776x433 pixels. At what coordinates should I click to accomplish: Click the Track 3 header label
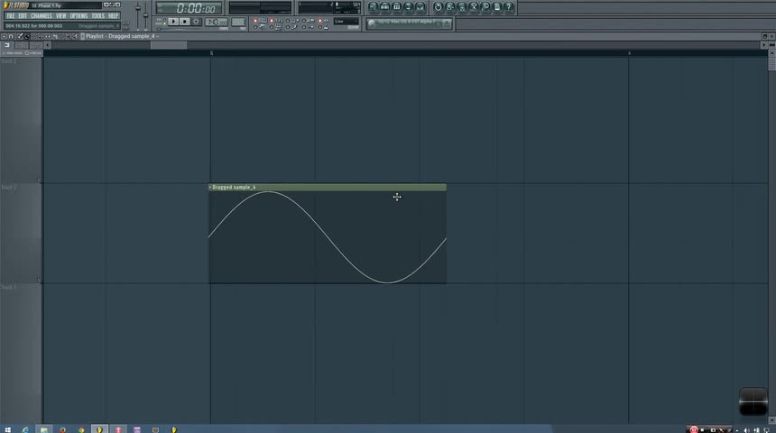pyautogui.click(x=8, y=287)
